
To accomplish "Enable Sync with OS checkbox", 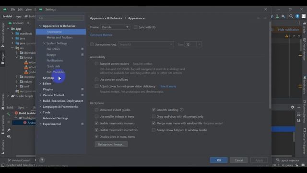I will coord(135,27).
